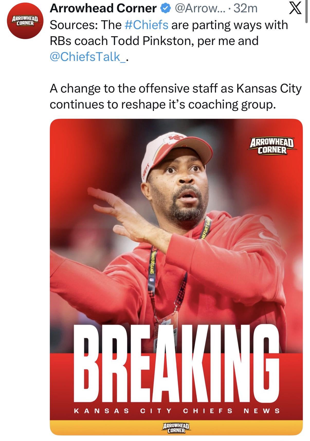Click the scrollbar handle at right edge
The width and height of the screenshot is (310, 441).
point(306,12)
